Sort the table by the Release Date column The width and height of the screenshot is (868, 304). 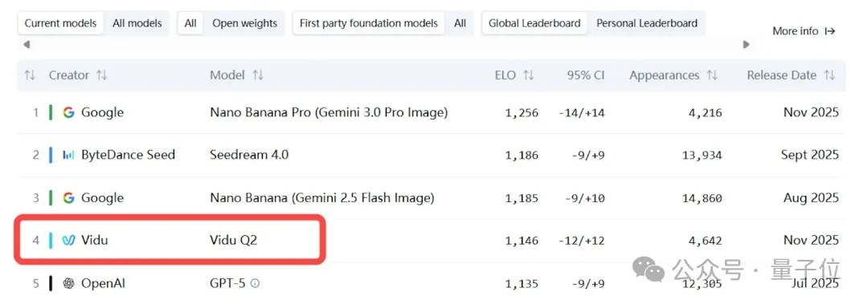point(829,75)
